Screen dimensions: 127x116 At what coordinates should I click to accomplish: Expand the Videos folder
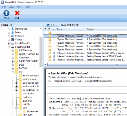pos(9,40)
